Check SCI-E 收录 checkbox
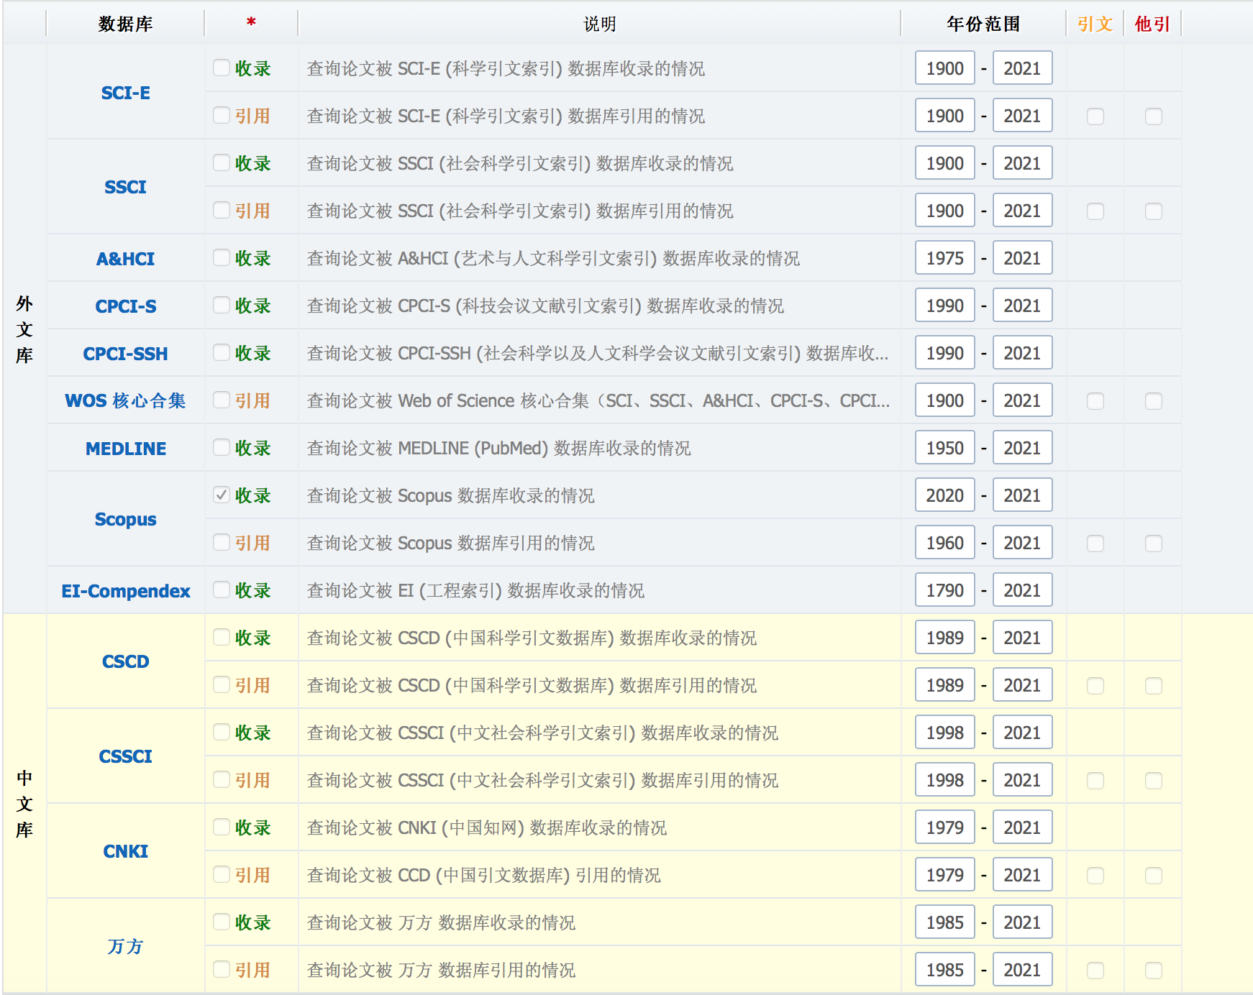Screen dimensions: 1253x995 coord(222,68)
